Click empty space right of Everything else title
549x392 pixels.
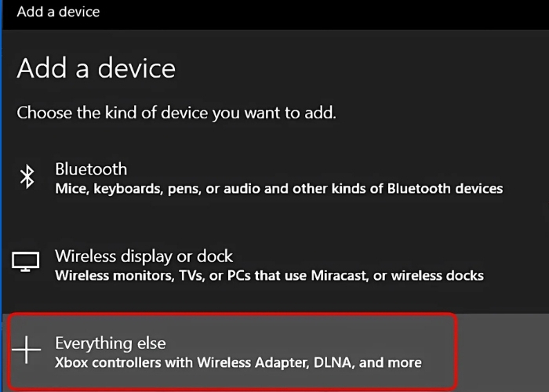pyautogui.click(x=314, y=343)
